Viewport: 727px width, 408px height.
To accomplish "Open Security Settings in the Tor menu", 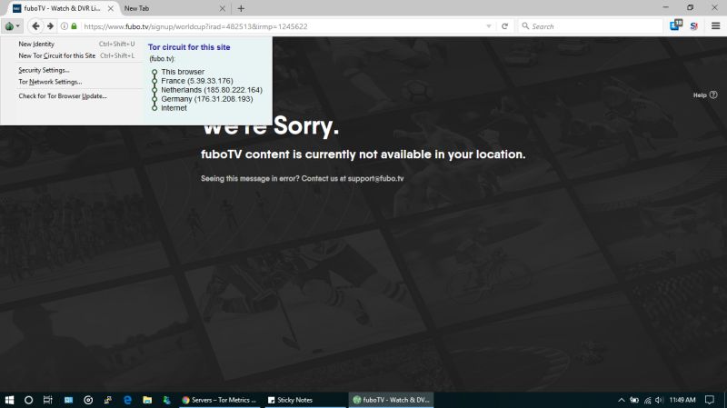I will 44,70.
